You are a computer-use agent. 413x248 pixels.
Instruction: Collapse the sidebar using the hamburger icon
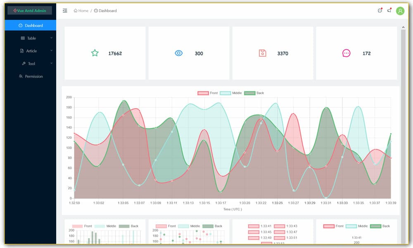pos(64,10)
